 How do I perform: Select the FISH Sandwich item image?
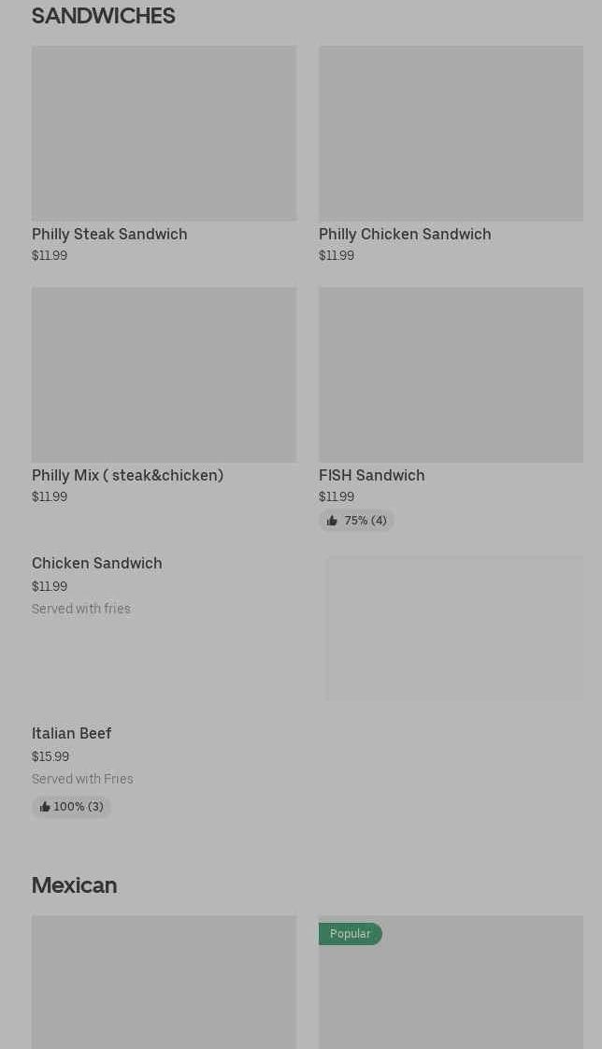point(451,375)
